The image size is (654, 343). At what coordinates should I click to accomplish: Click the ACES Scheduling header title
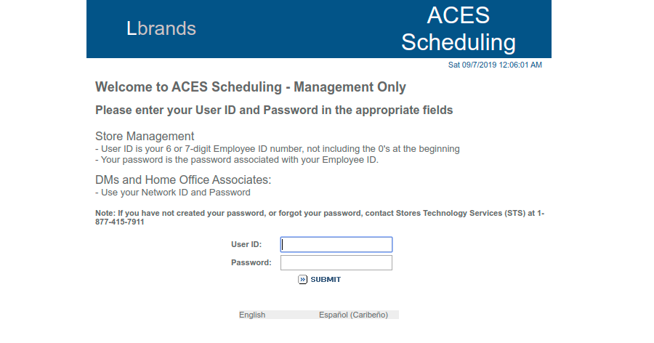(x=458, y=28)
